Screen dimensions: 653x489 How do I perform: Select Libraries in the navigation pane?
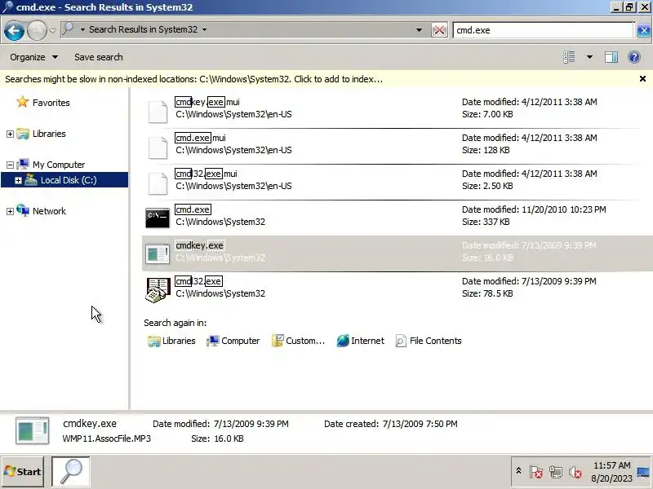click(x=49, y=134)
